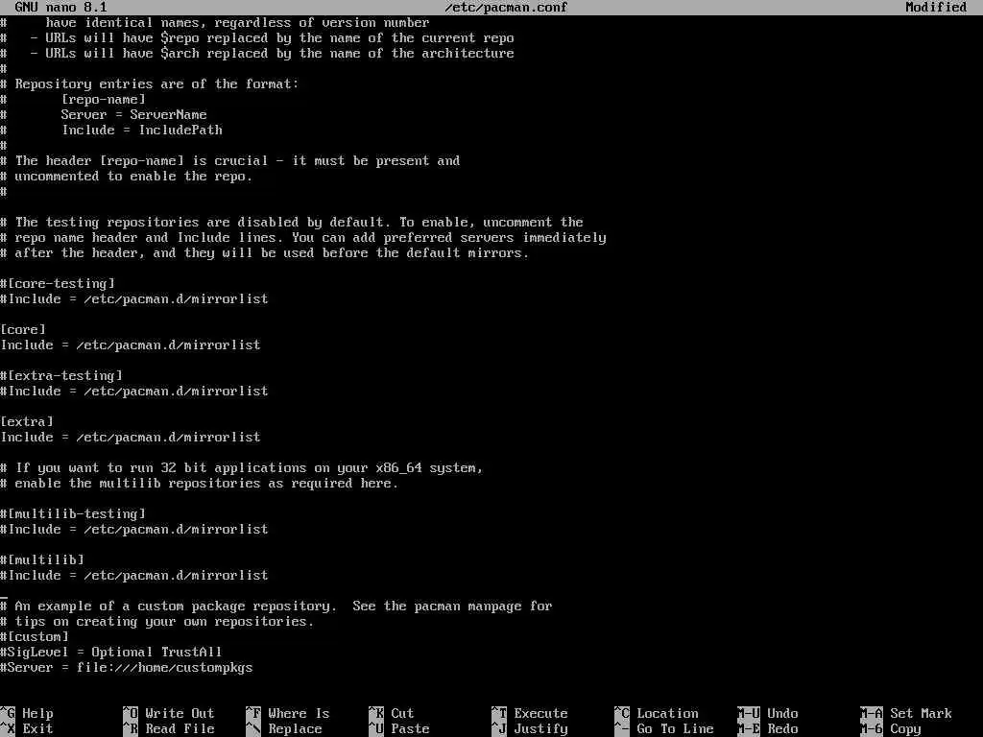Select the ^T Execute shortcut
Screen dimensions: 983x737
(530, 713)
